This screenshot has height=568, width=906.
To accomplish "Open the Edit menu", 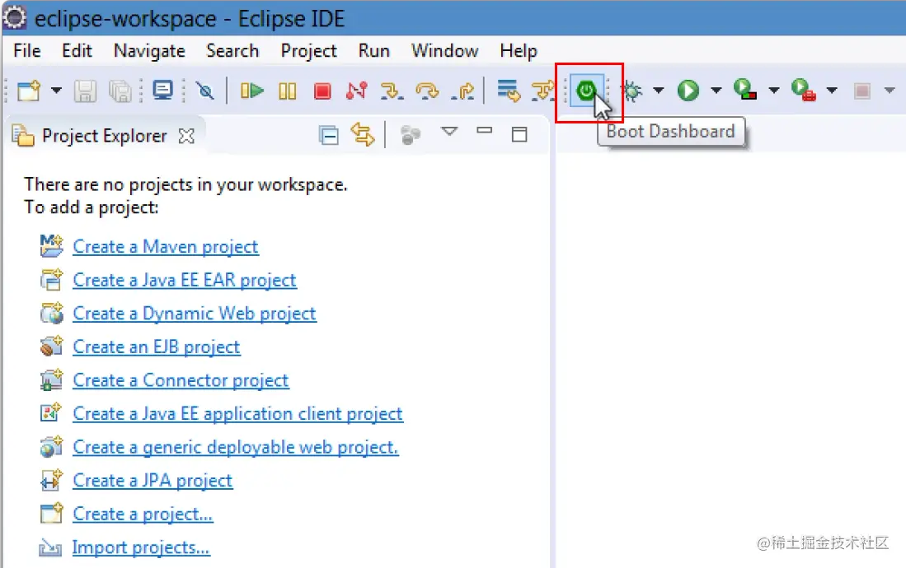I will pyautogui.click(x=77, y=51).
